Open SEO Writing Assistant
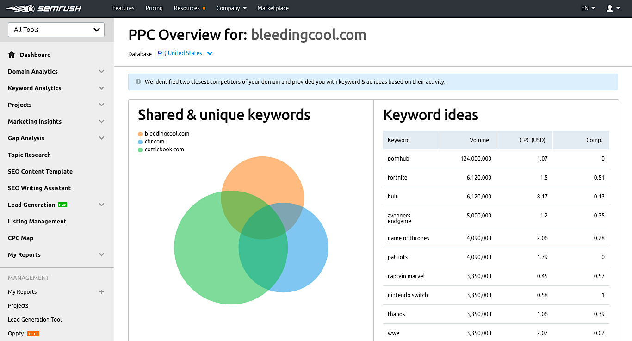This screenshot has width=632, height=341. point(39,188)
